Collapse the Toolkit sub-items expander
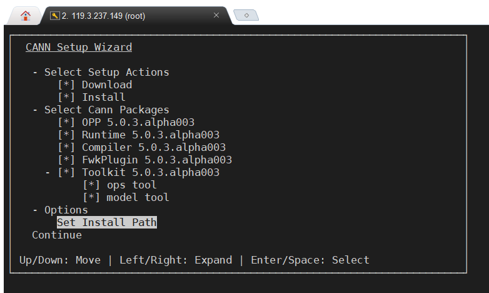Image resolution: width=489 pixels, height=293 pixels. 48,172
